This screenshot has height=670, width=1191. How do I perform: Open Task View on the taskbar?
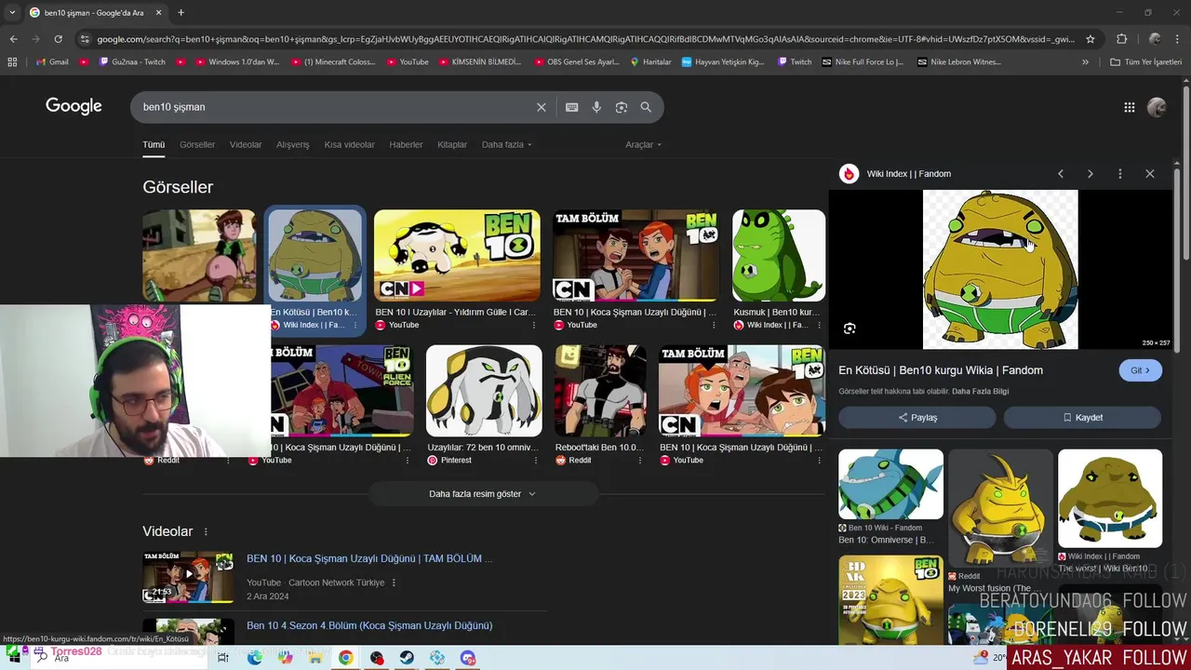pos(223,658)
